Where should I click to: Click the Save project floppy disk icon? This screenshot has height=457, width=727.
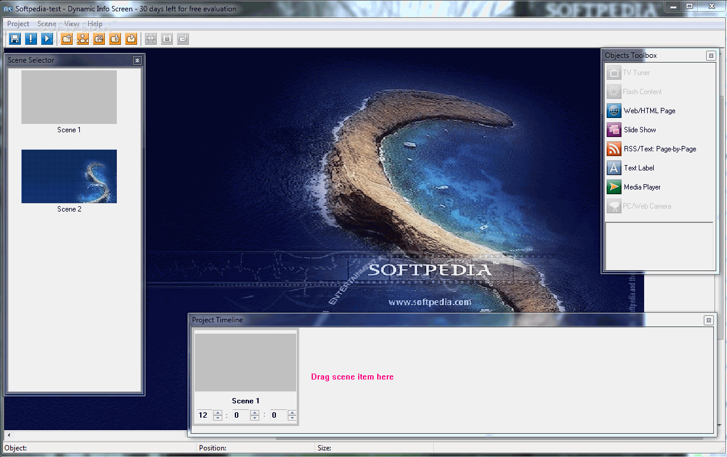15,39
